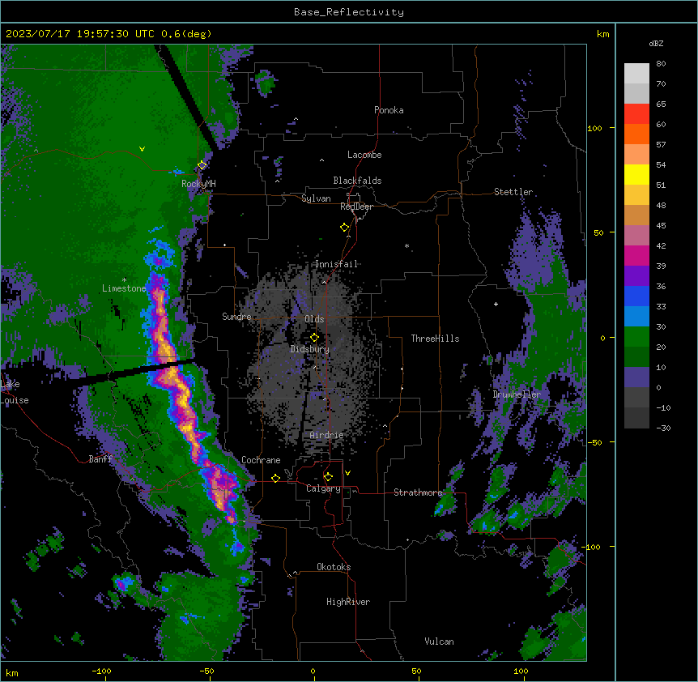698x682 pixels.
Task: Pick the green 20-30 dBZ legend band
Action: coord(636,337)
